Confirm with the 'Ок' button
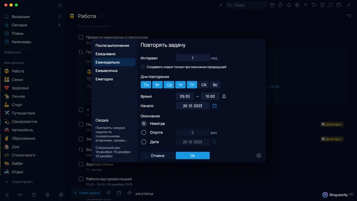Image resolution: width=357 pixels, height=201 pixels. click(193, 156)
